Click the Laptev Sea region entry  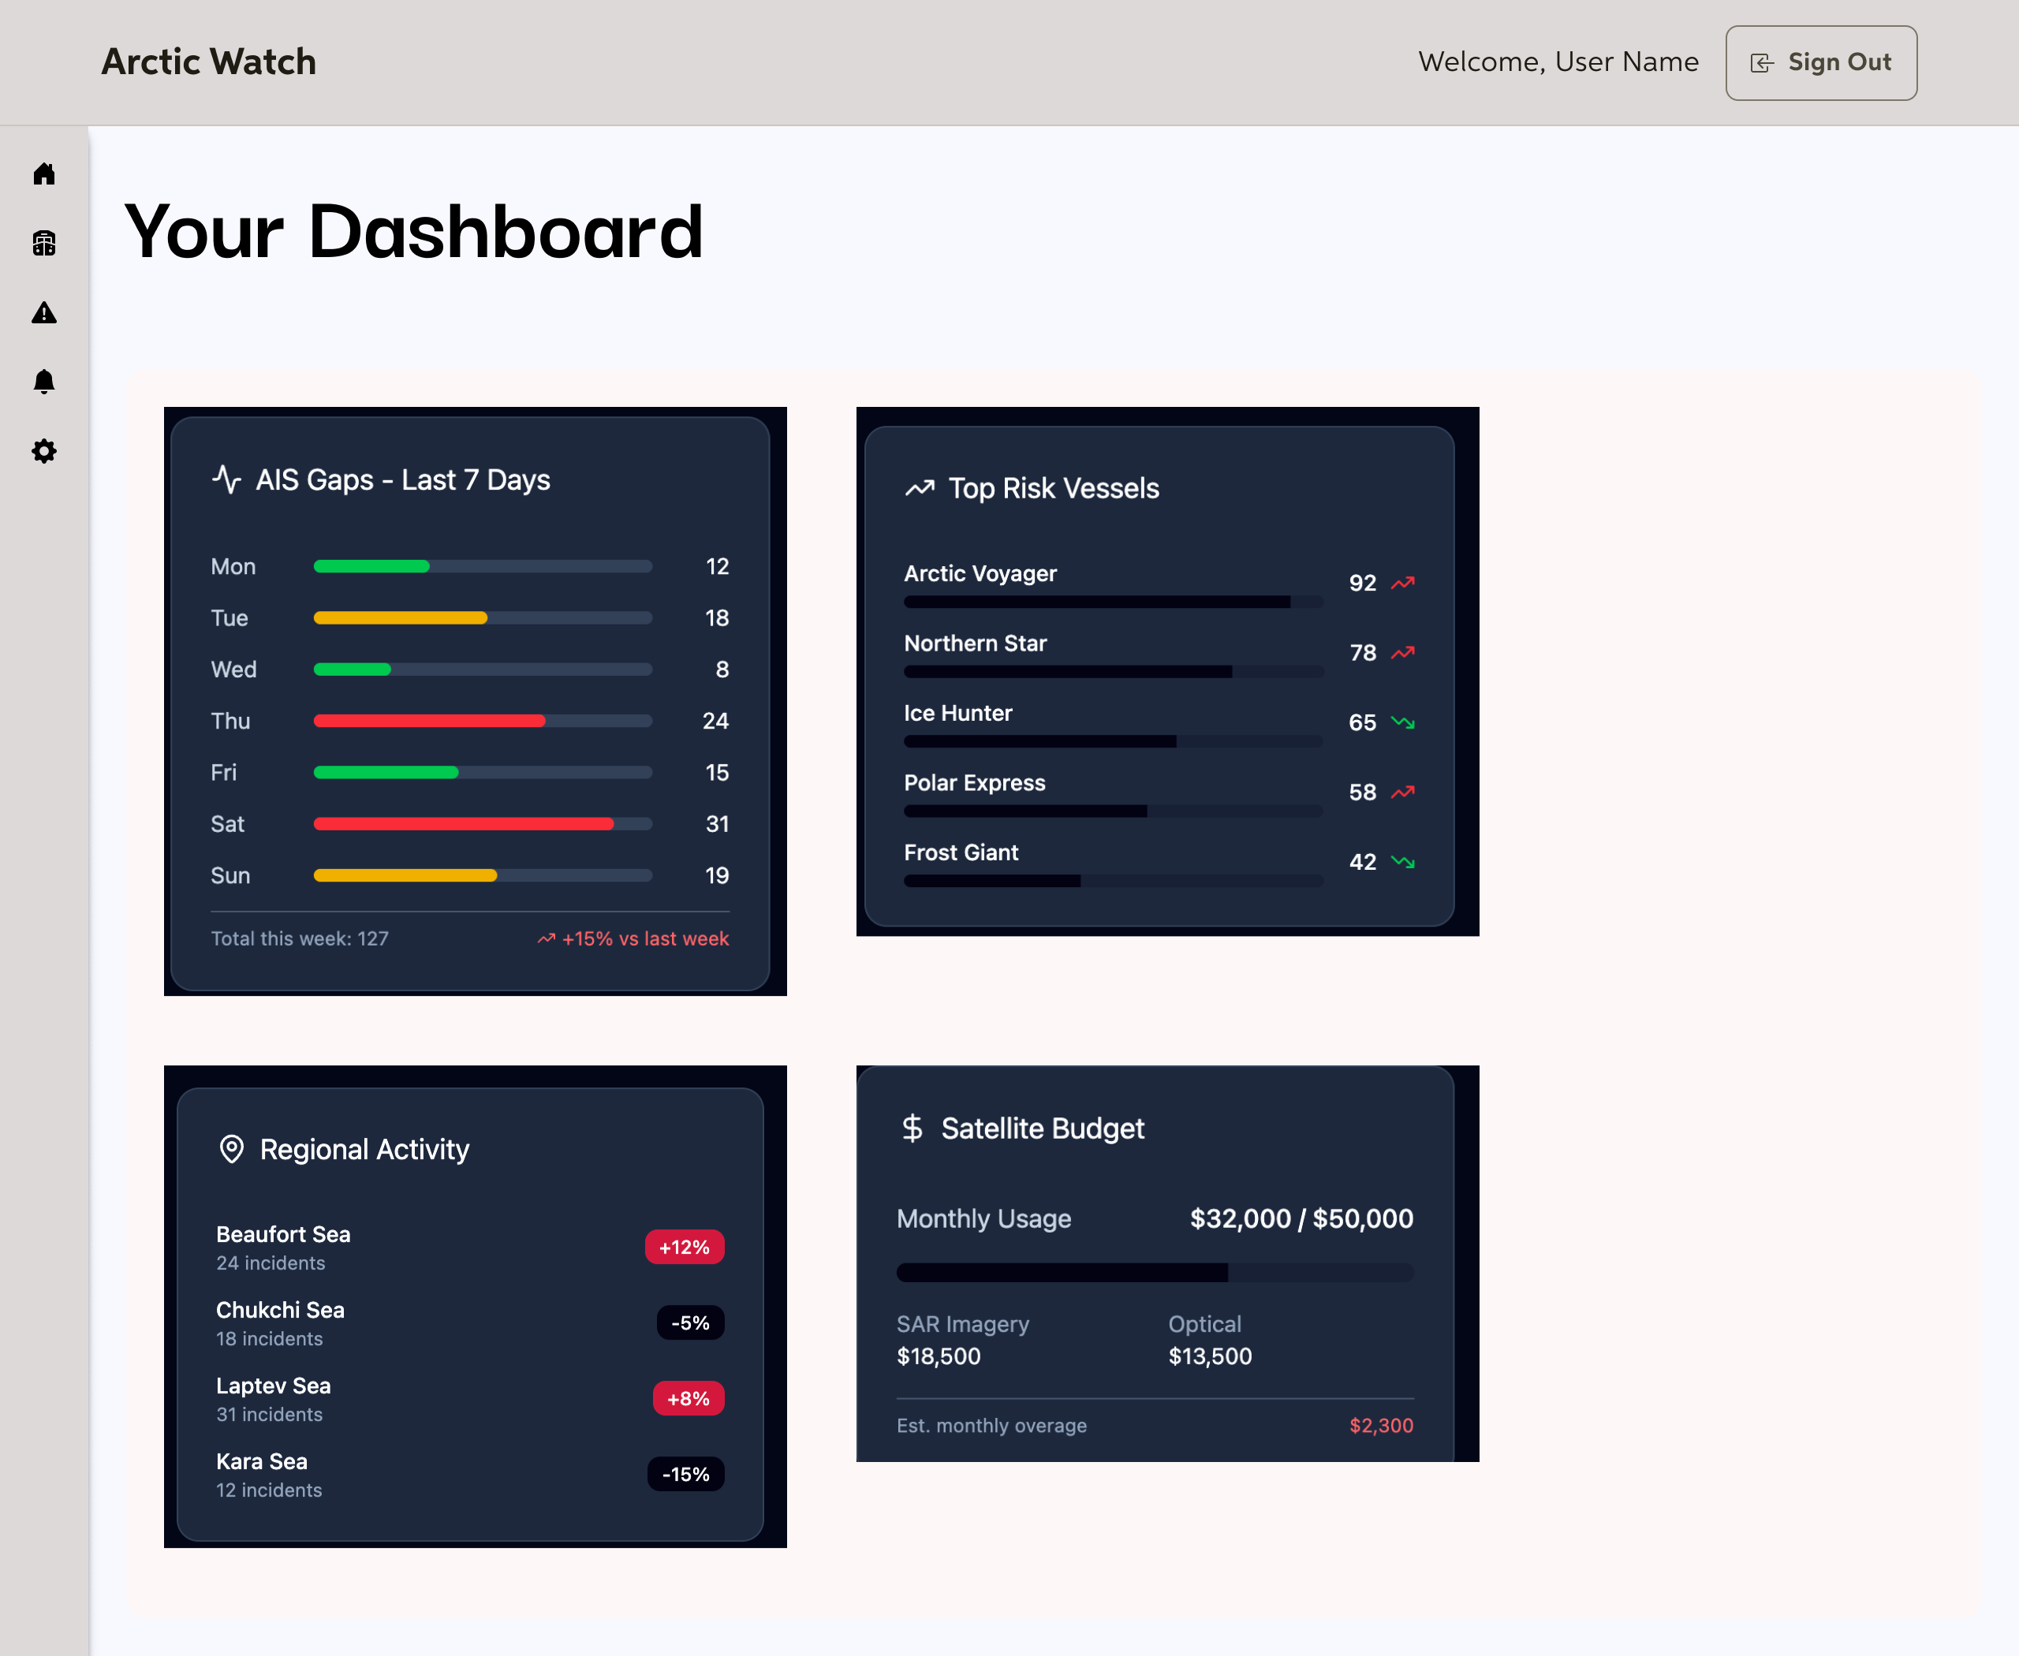pos(274,1386)
